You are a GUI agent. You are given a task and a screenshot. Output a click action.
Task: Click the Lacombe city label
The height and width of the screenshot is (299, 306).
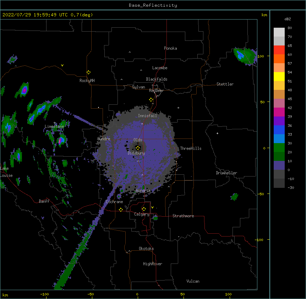(160, 68)
